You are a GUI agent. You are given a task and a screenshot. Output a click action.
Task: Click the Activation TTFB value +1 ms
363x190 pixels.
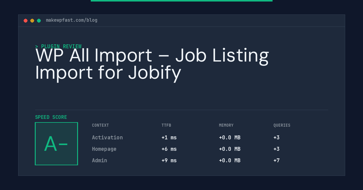[169, 138]
